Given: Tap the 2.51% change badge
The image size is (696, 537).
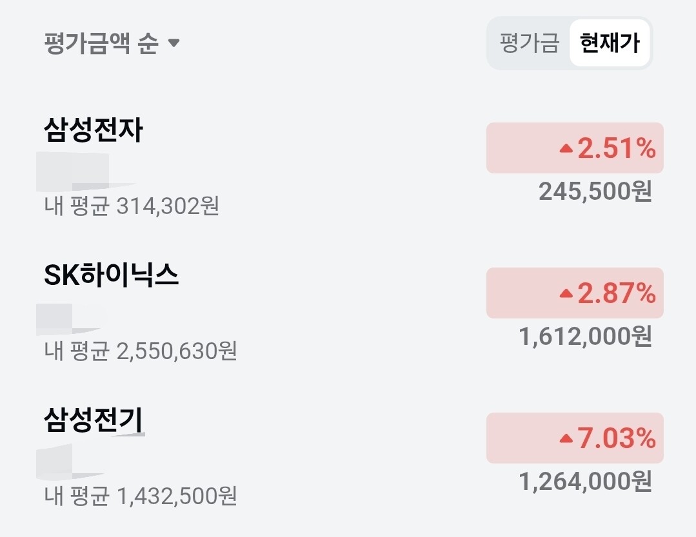Looking at the screenshot, I should coord(575,148).
